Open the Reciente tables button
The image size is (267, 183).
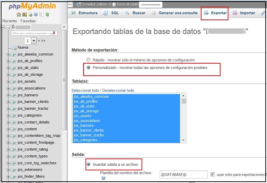tap(9, 21)
